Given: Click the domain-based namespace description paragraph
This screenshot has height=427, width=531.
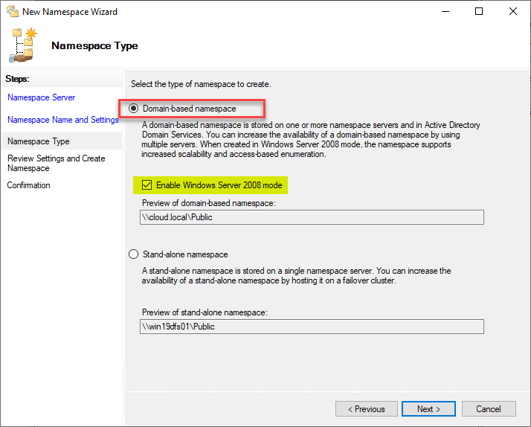Looking at the screenshot, I should 311,140.
